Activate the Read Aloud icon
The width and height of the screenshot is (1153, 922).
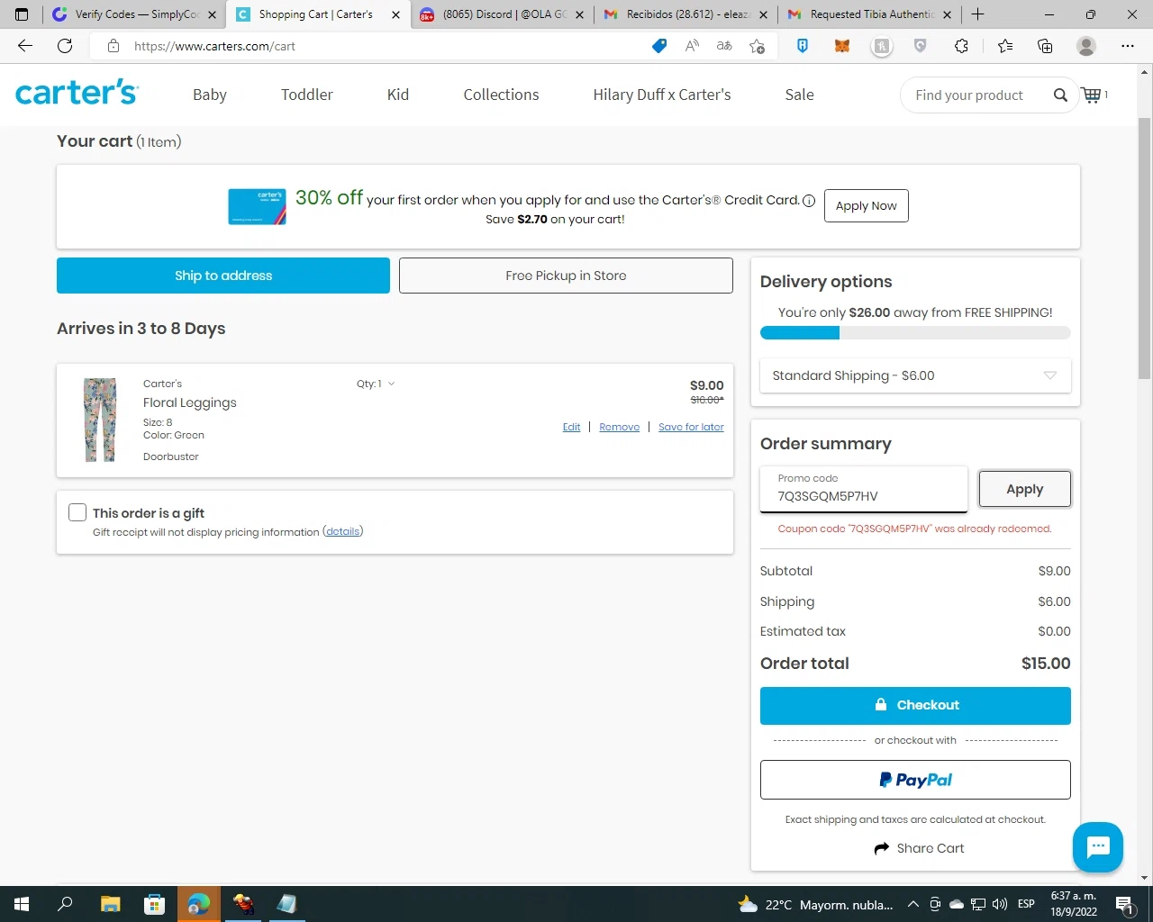point(692,46)
